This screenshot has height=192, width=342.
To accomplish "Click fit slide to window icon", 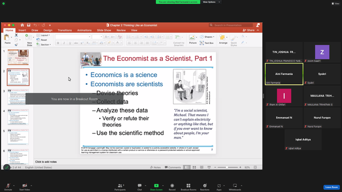I will click(255, 167).
